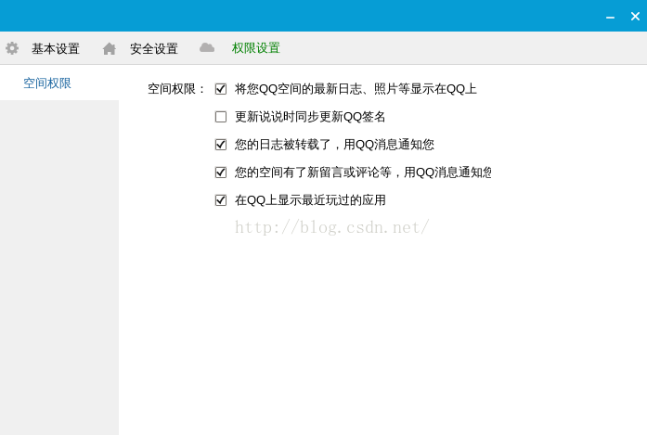
Task: Click the home icon beside 安全设置
Action: click(x=110, y=48)
